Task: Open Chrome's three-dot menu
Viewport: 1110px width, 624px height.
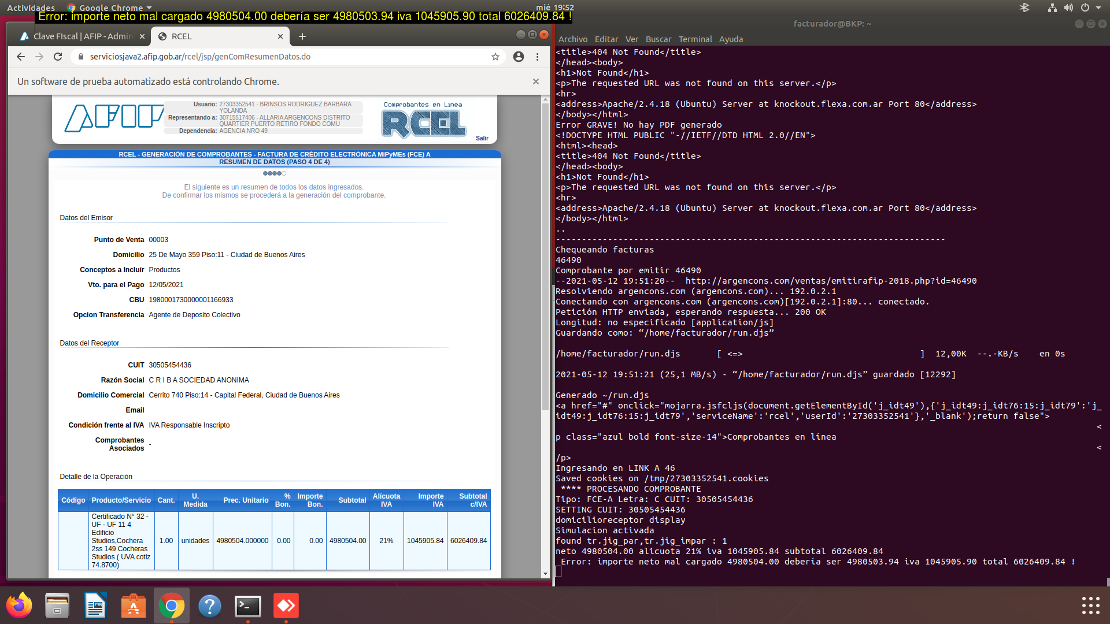Action: (x=537, y=57)
